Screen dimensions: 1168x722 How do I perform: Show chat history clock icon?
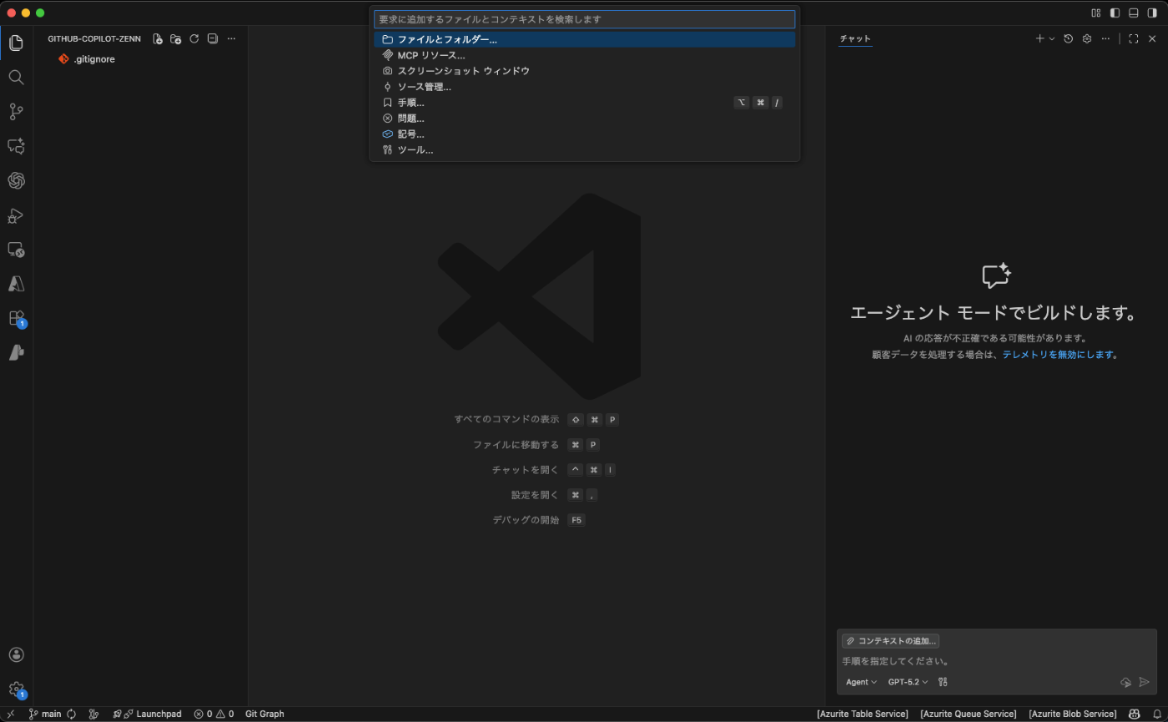tap(1068, 38)
